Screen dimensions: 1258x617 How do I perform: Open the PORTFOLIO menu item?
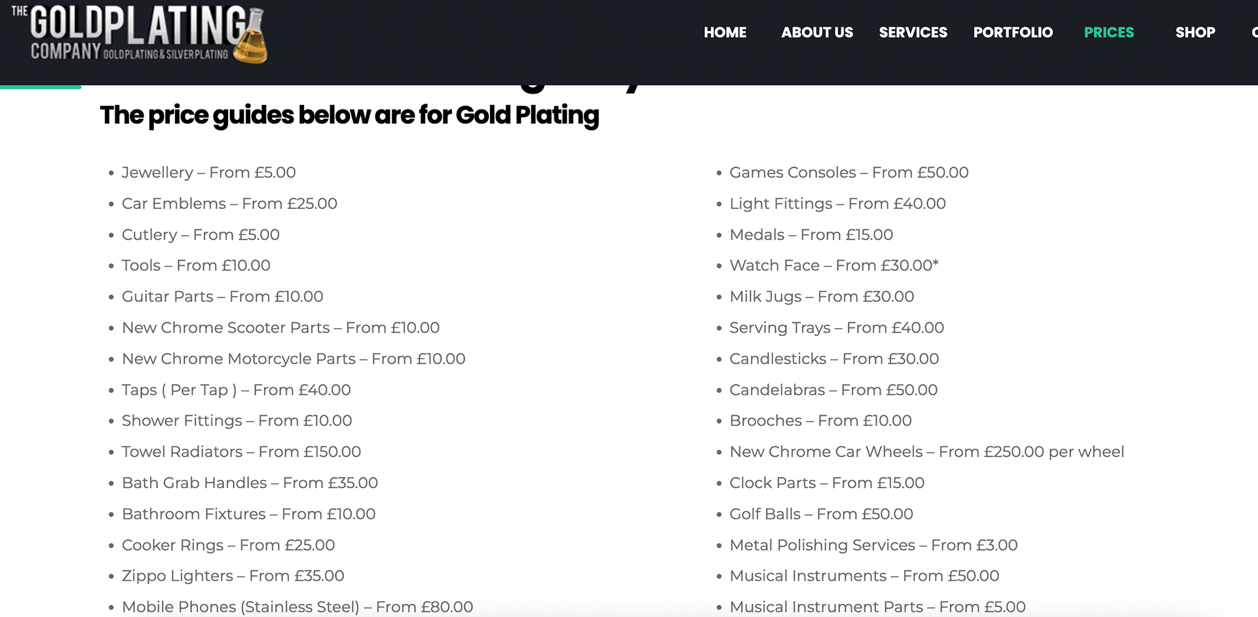(x=1013, y=32)
